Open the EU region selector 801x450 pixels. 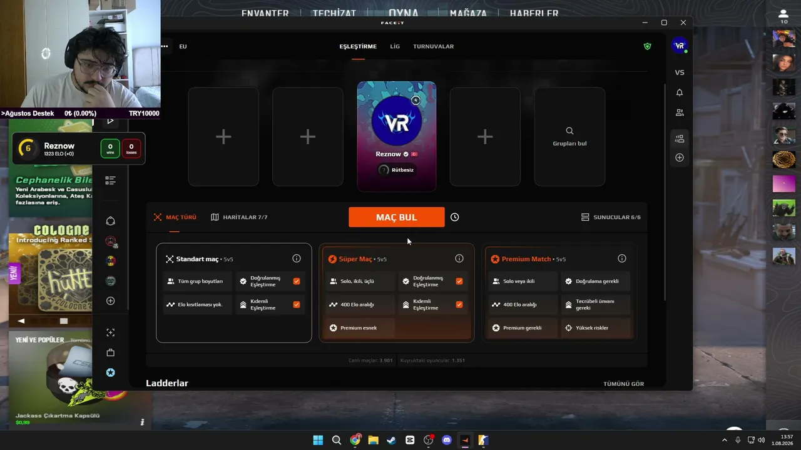[x=183, y=46]
